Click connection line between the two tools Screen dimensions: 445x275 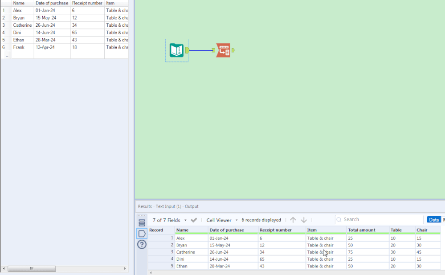(x=200, y=50)
